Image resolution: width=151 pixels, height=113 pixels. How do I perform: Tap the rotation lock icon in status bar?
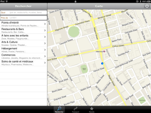[x=137, y=1]
